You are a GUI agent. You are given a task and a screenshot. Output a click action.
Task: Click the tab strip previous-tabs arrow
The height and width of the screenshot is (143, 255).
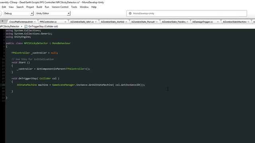pos(2,21)
